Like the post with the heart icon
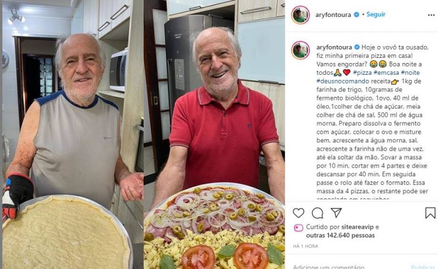Image resolution: width=438 pixels, height=269 pixels. click(x=298, y=213)
